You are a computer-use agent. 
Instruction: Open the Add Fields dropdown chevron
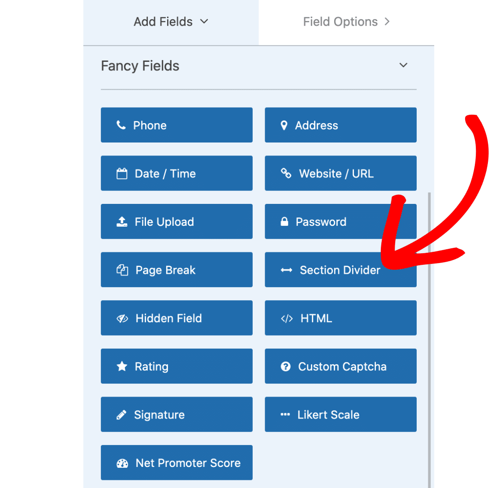click(x=205, y=21)
